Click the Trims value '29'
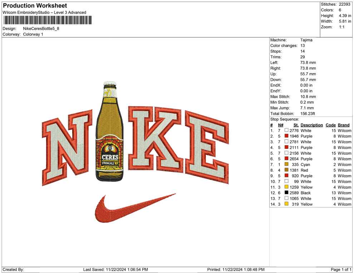The width and height of the screenshot is (354, 273). click(302, 57)
